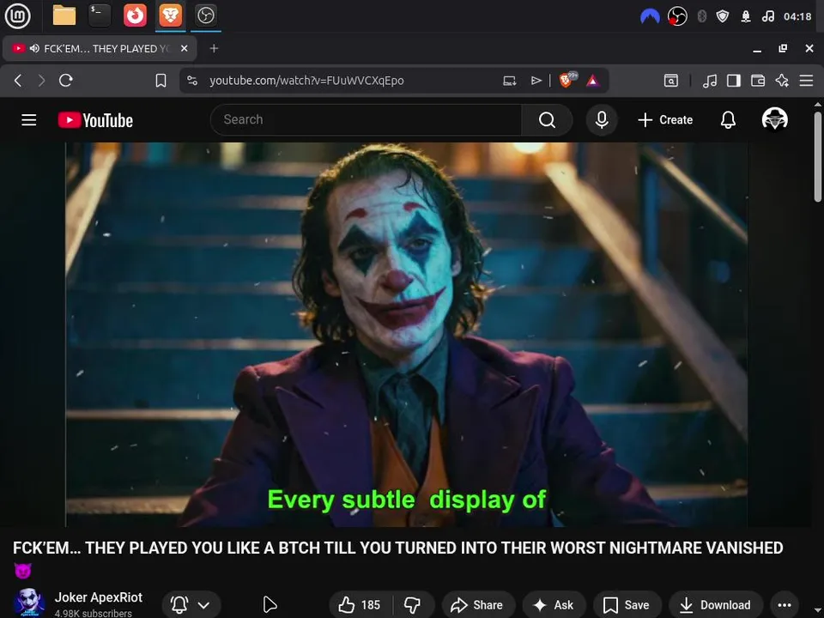Screen dimensions: 824x618
Task: Click the magnifier search button
Action: tap(547, 120)
